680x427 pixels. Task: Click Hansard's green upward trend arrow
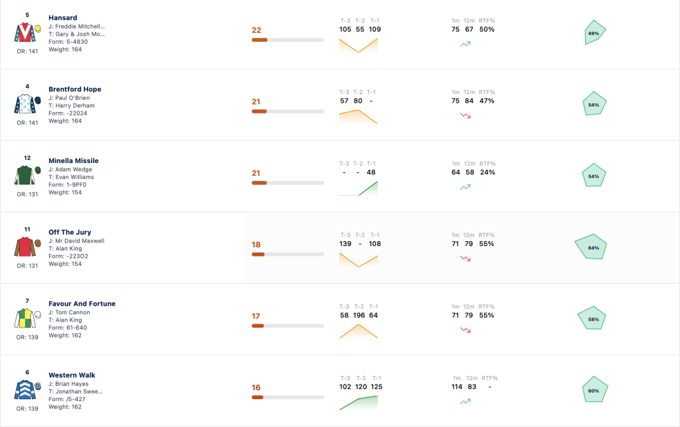click(x=466, y=44)
